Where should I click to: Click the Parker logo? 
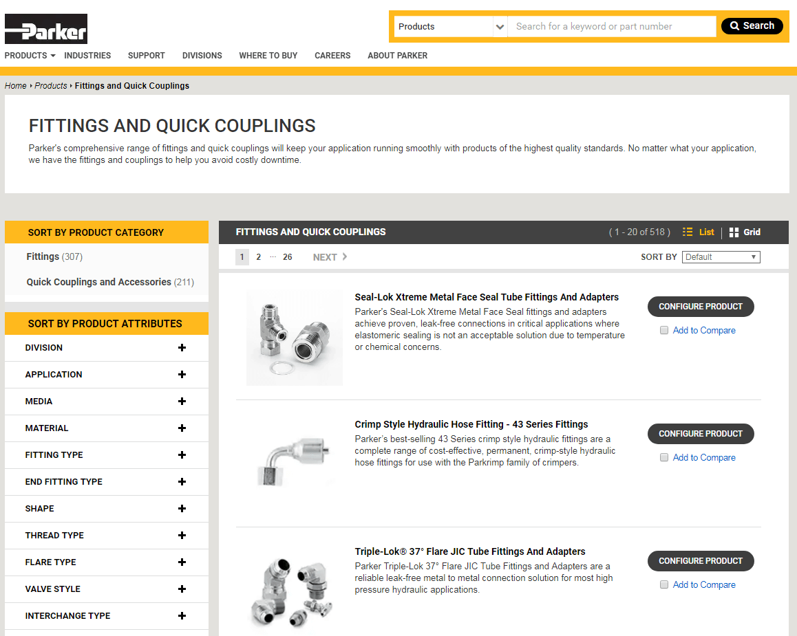tap(45, 29)
